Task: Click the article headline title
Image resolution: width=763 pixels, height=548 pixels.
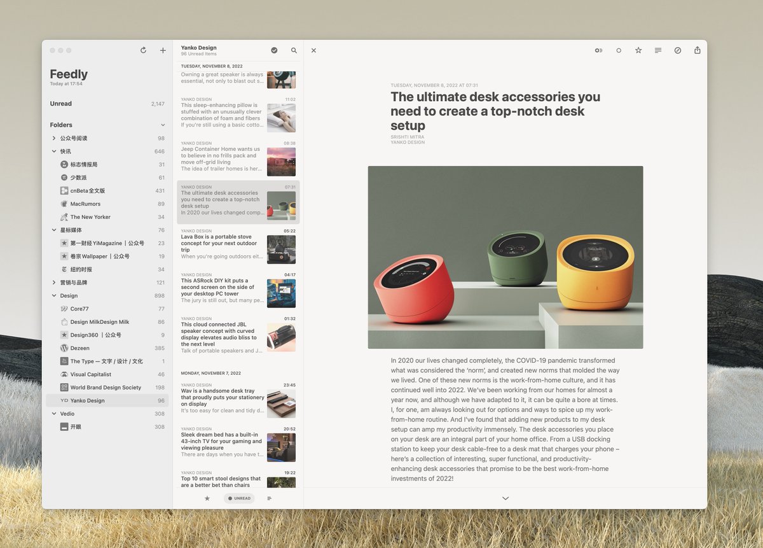Action: [x=495, y=111]
